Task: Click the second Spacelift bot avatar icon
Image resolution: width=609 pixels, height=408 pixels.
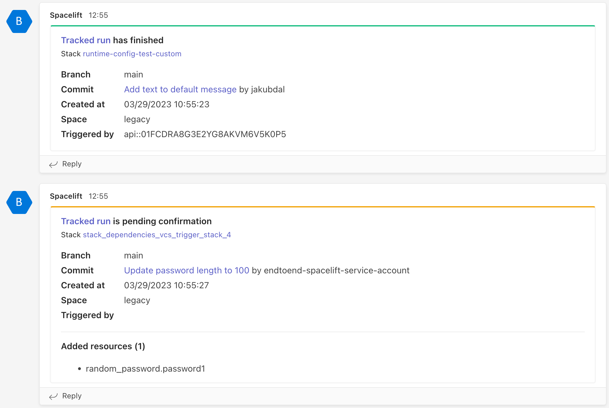Action: coord(19,202)
